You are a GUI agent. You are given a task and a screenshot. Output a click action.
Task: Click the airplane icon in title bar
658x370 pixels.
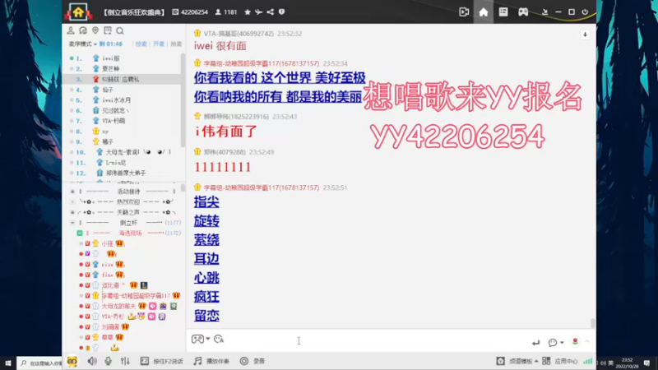pyautogui.click(x=259, y=12)
